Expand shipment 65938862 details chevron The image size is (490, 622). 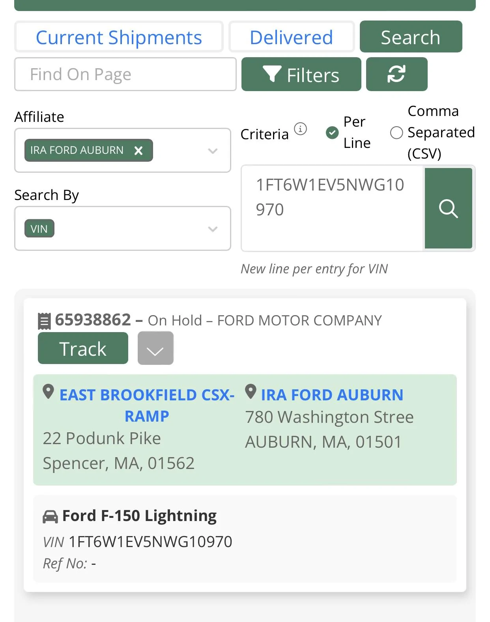[155, 348]
